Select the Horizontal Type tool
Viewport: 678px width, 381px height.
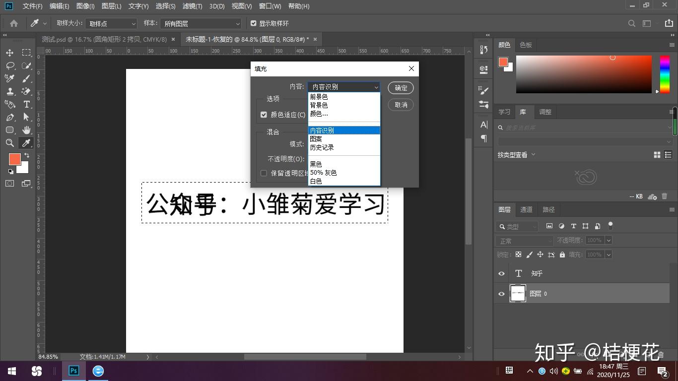tap(26, 104)
